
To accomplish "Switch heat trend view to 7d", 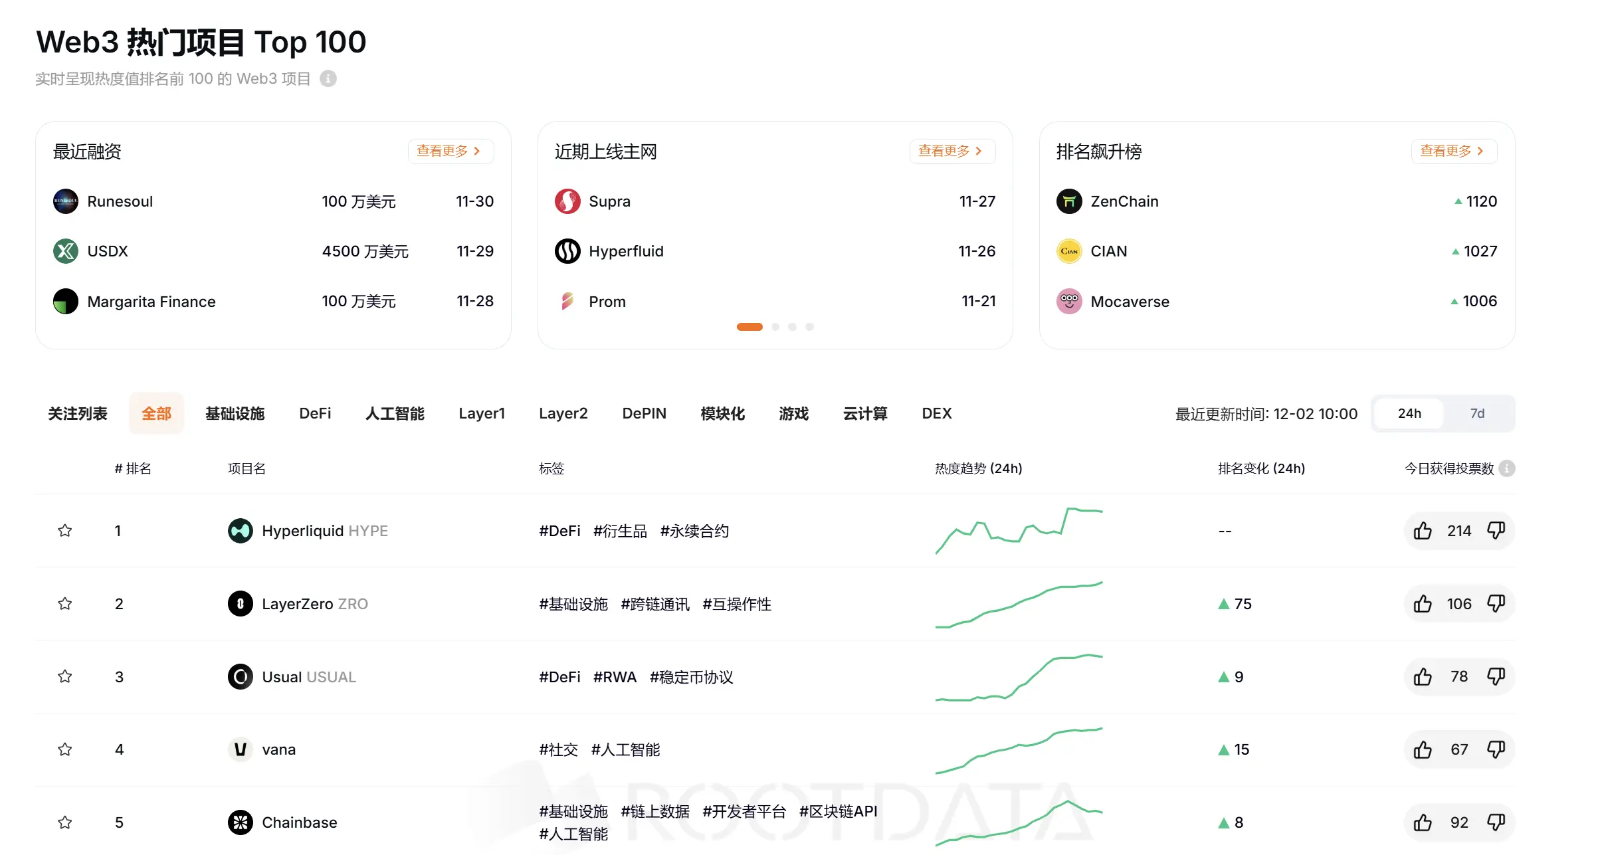I will tap(1478, 413).
